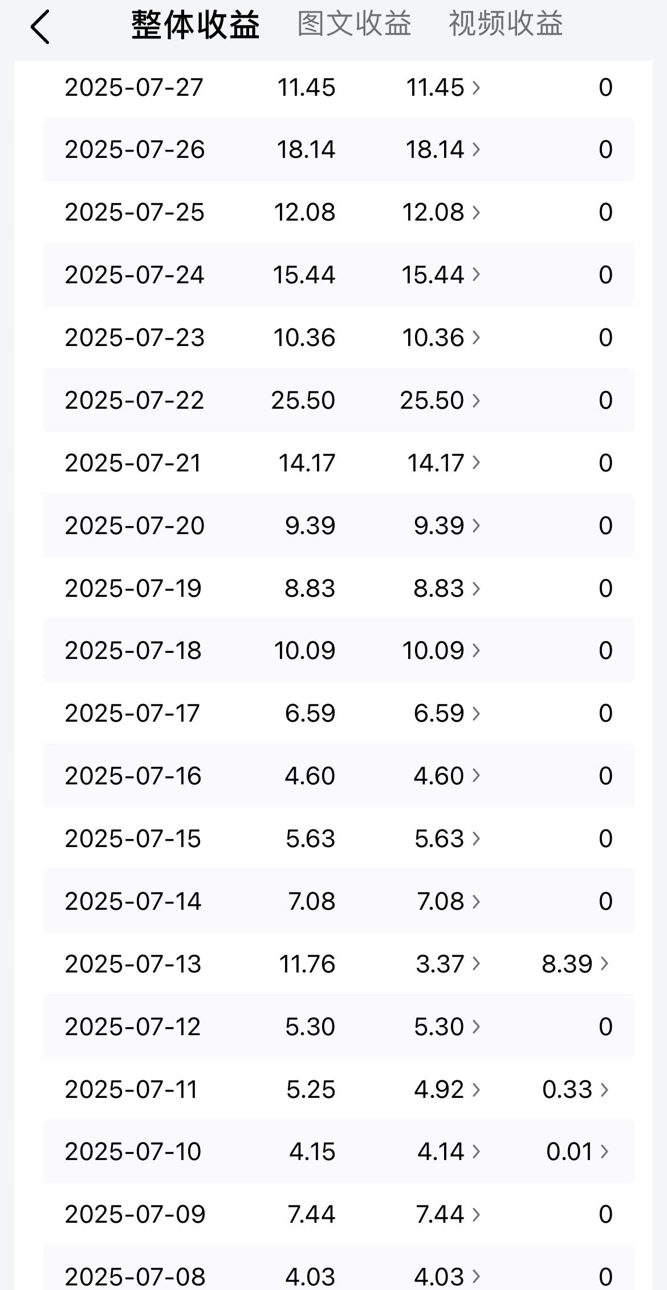The height and width of the screenshot is (1290, 667).
Task: Tap the arrow next to 0.01
Action: tap(605, 1151)
